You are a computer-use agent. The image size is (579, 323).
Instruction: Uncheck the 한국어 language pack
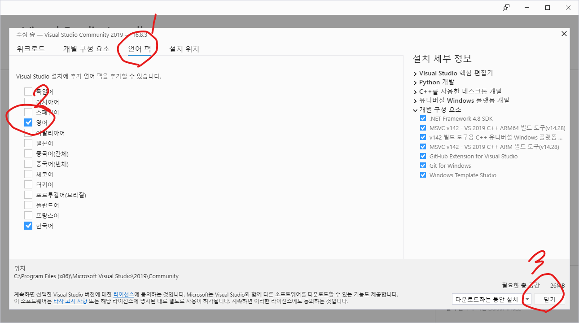point(28,226)
